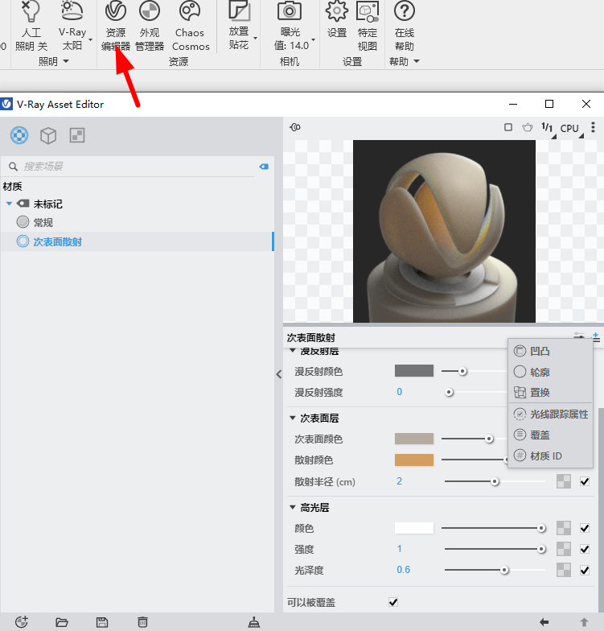Switch to the geometry cube category icon

(48, 135)
